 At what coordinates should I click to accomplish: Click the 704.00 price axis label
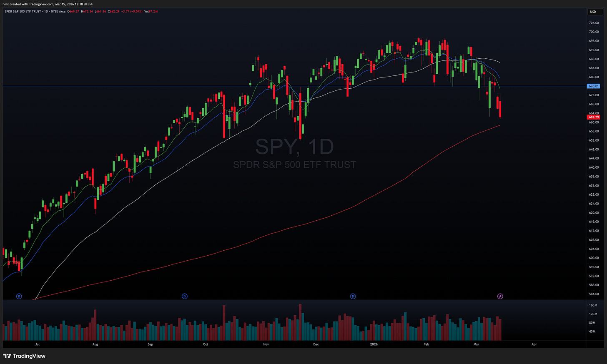(594, 23)
